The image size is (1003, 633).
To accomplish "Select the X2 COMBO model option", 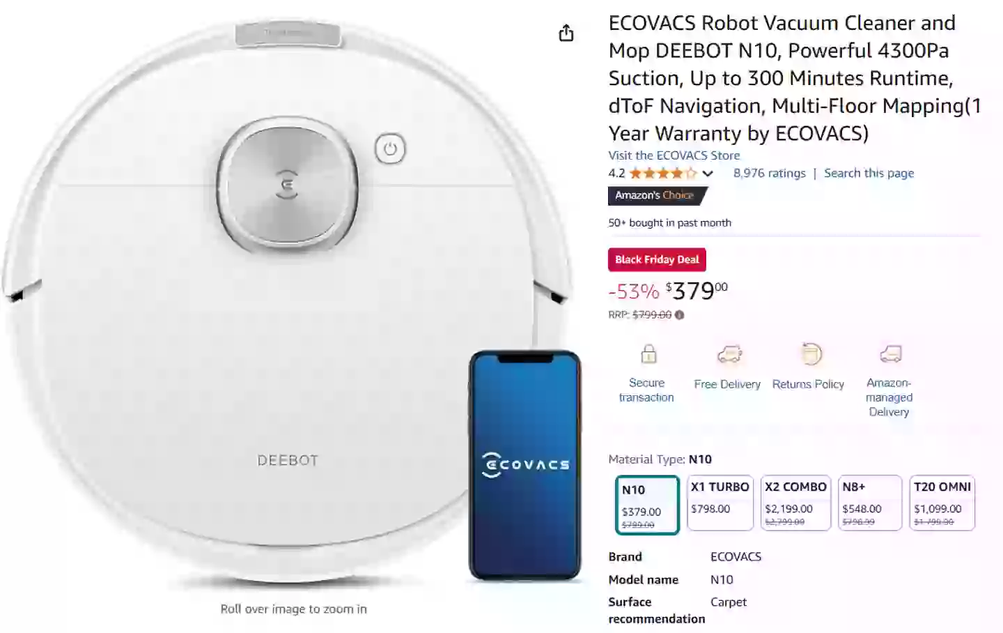I will tap(795, 503).
